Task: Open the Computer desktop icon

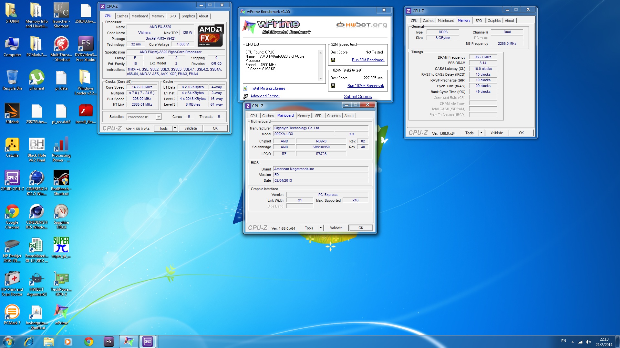Action: point(12,47)
